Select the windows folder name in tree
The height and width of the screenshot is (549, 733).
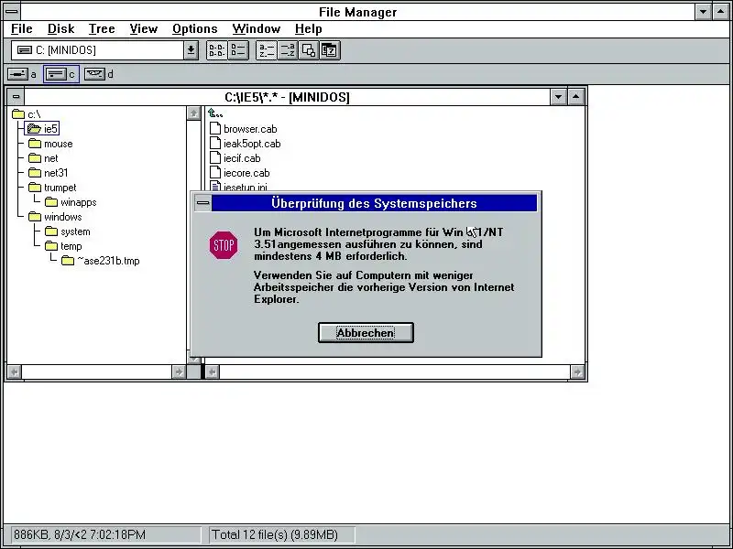pos(62,217)
